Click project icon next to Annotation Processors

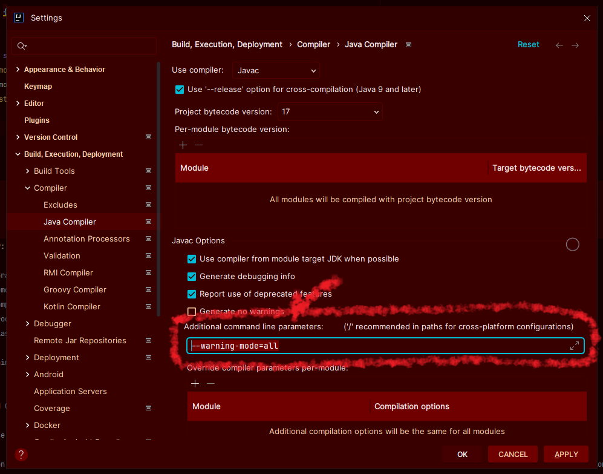click(148, 239)
